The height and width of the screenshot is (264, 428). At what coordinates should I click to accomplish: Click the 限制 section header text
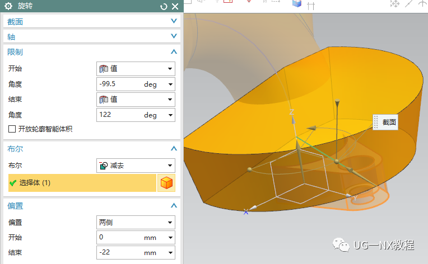(15, 52)
